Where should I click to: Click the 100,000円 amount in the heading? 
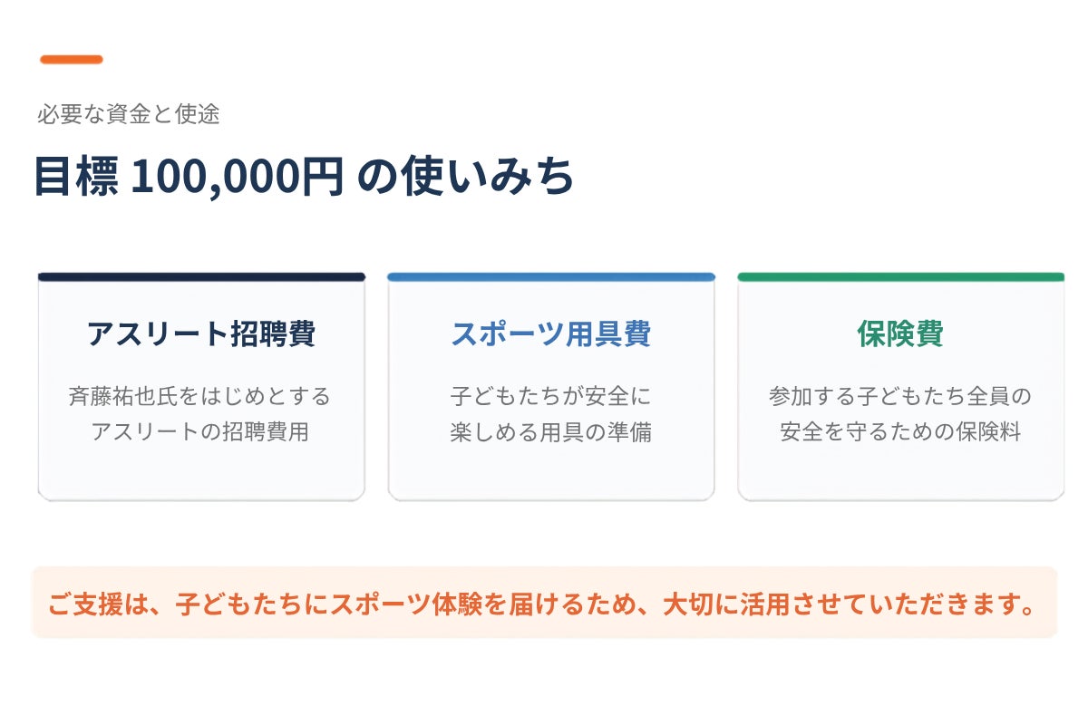(x=238, y=177)
